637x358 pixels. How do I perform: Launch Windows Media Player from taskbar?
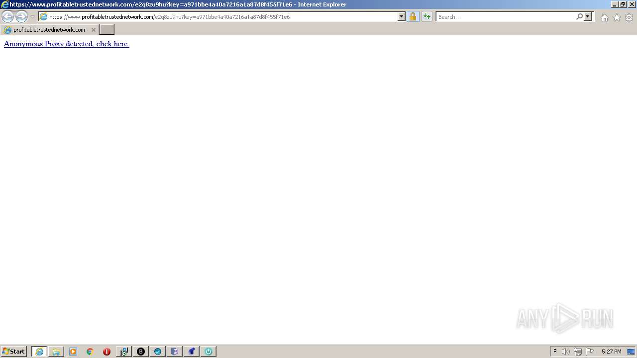[x=73, y=352]
